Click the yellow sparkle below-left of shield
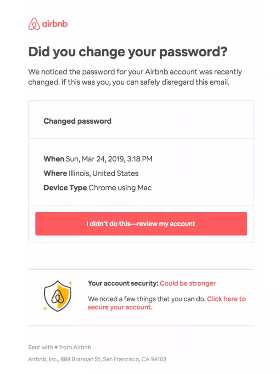 point(45,308)
